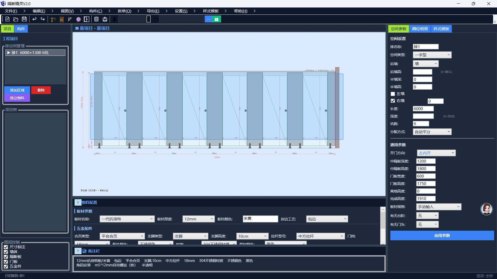The image size is (497, 279).
Task: Click the red 删除 button
Action: point(41,90)
